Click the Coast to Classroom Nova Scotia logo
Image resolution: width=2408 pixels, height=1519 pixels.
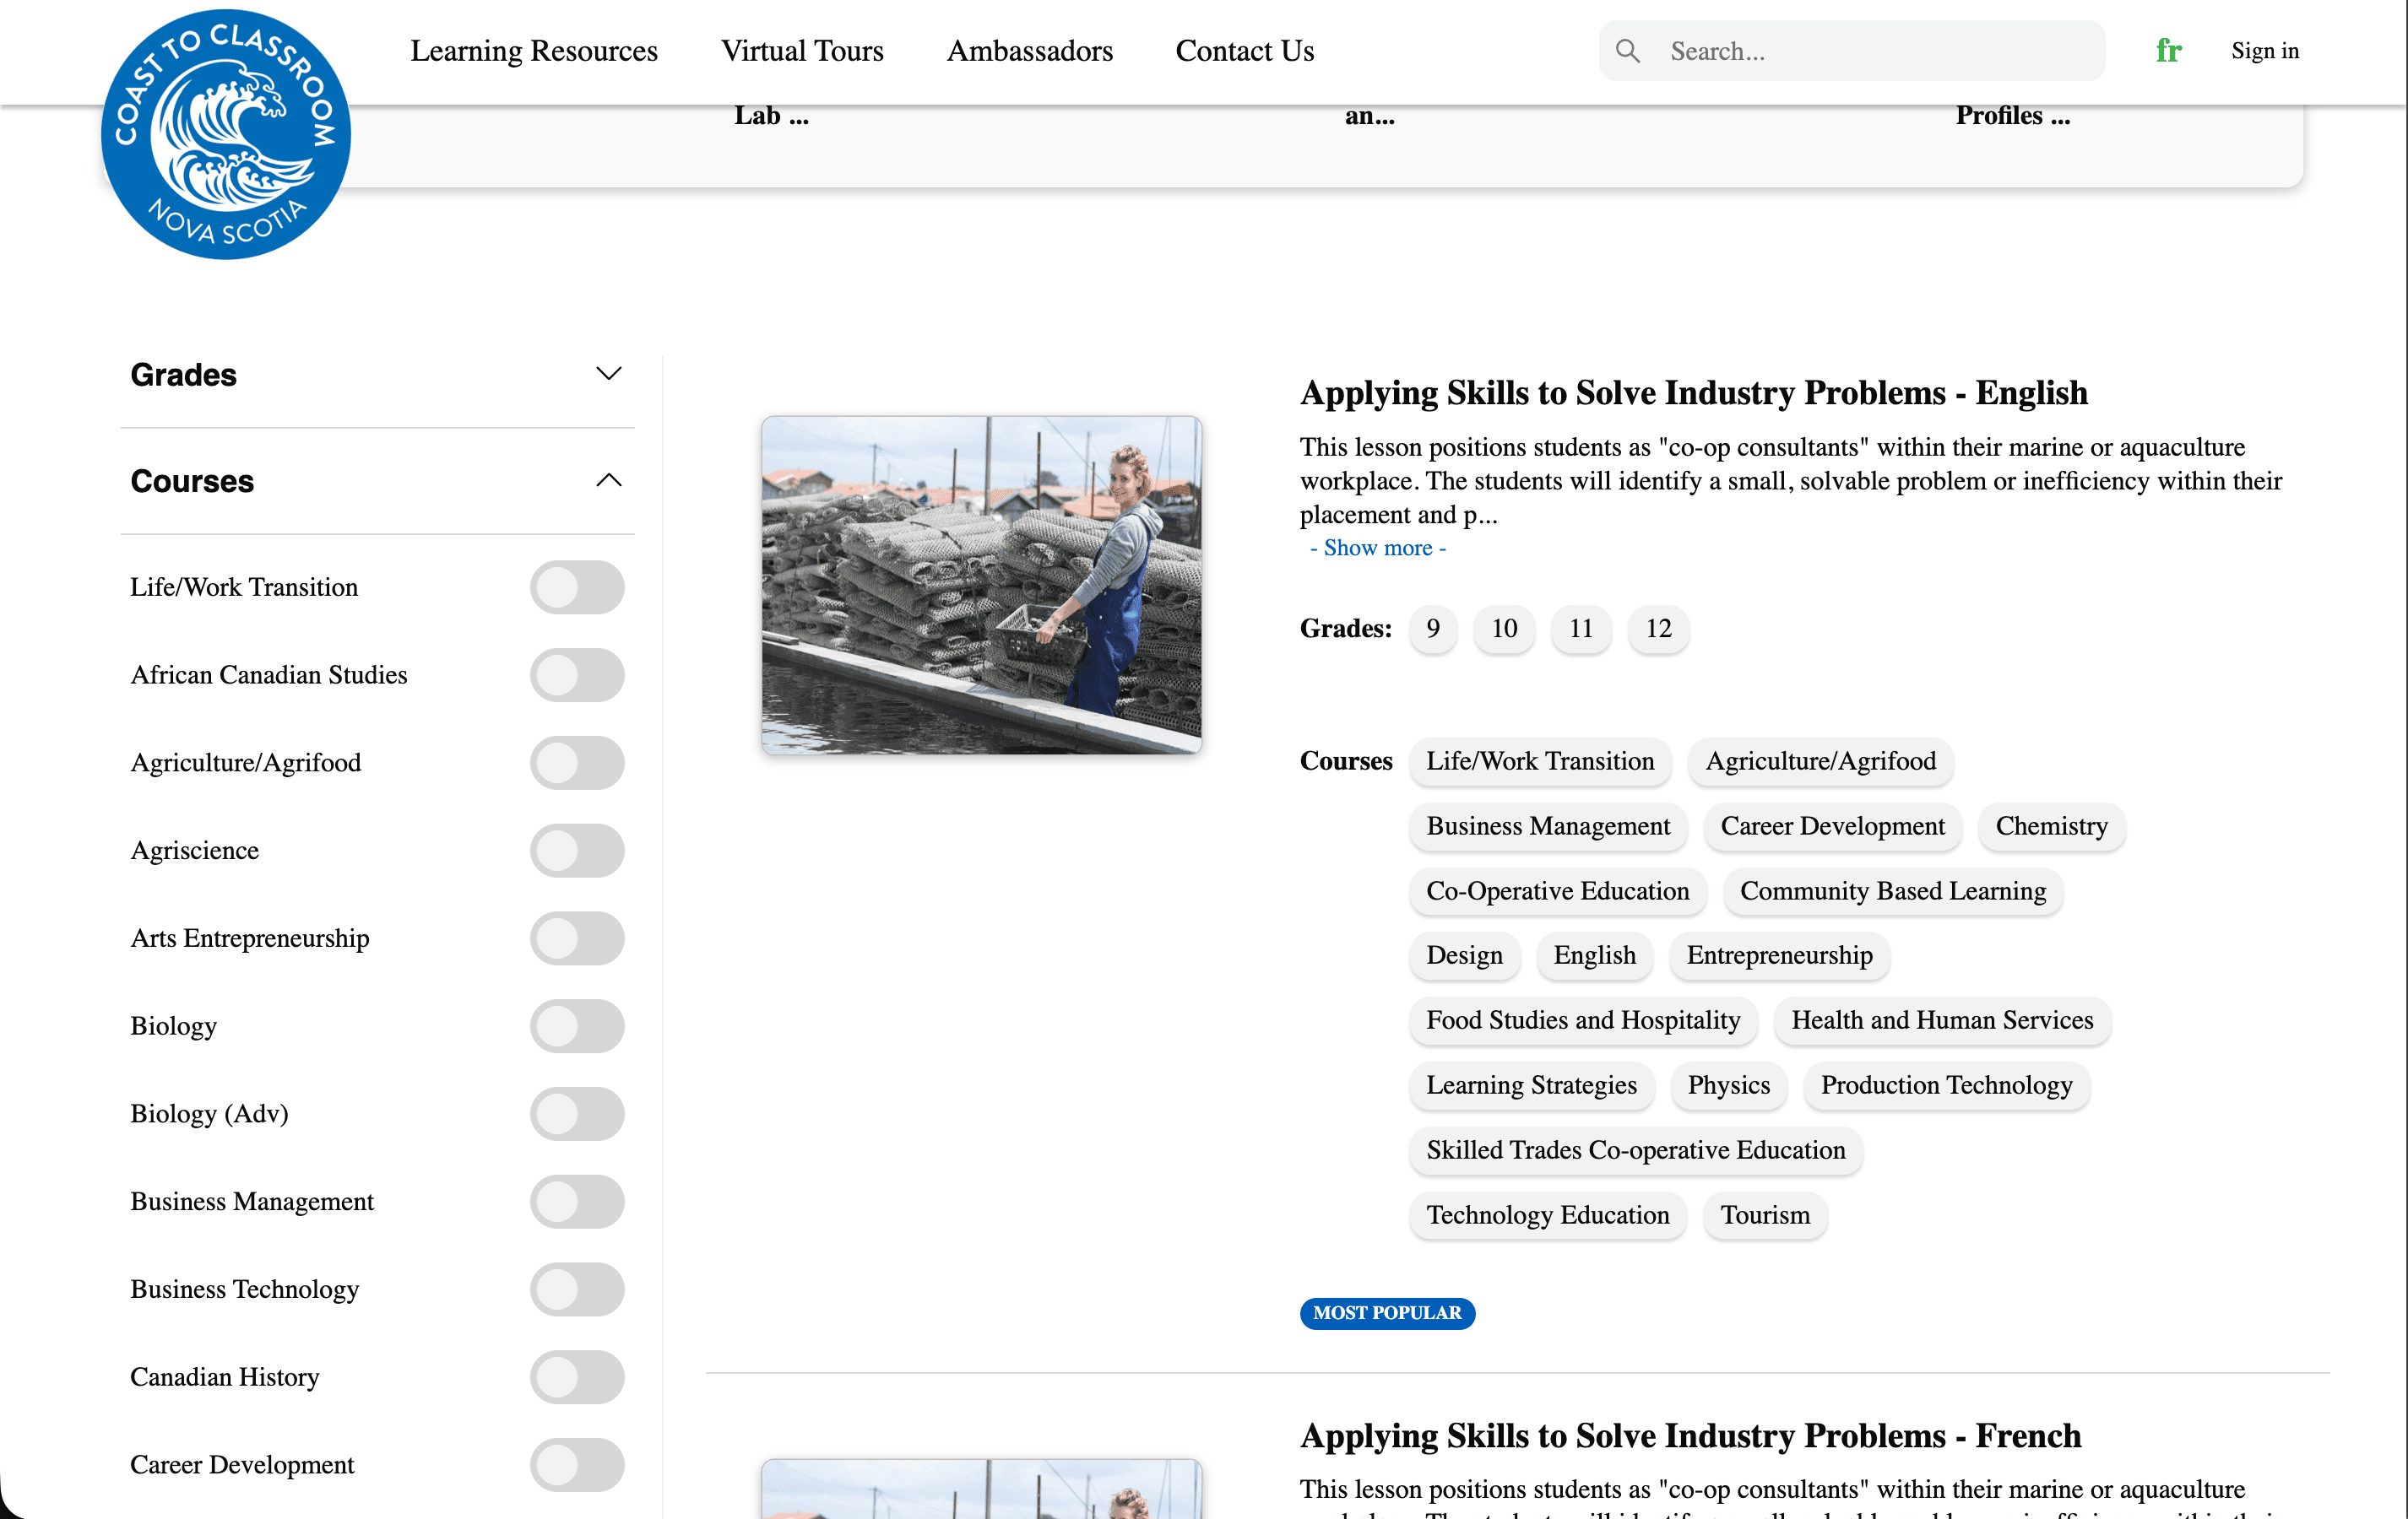(226, 135)
